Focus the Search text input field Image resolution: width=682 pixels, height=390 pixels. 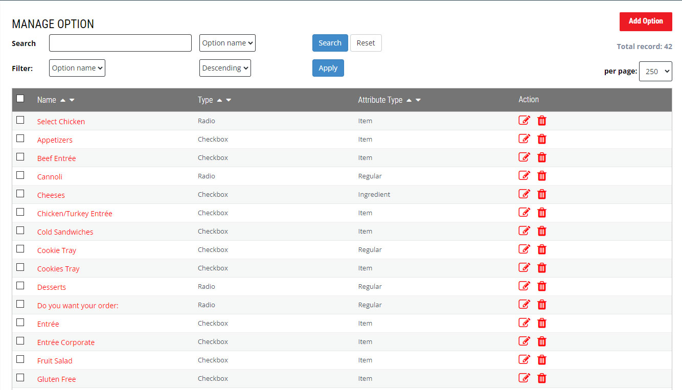[x=120, y=43]
